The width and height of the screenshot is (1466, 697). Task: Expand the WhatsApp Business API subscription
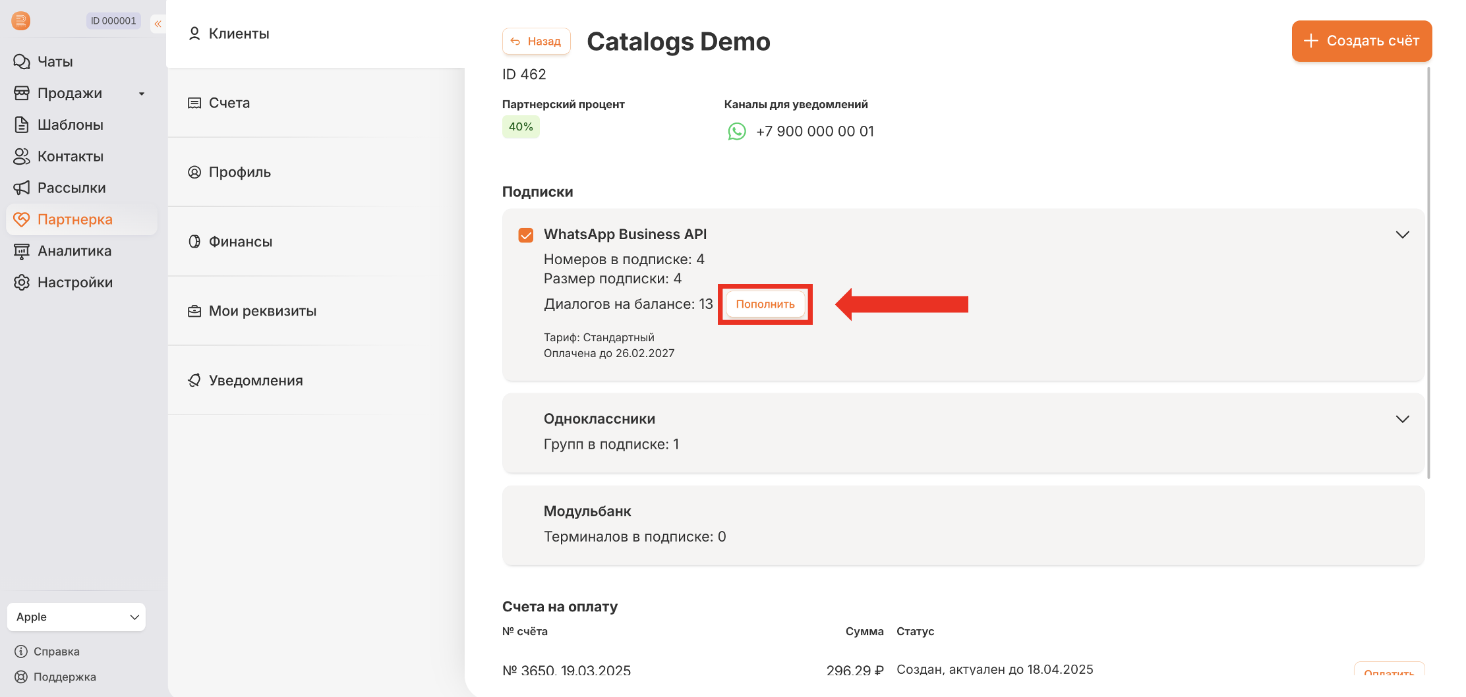pos(1402,235)
